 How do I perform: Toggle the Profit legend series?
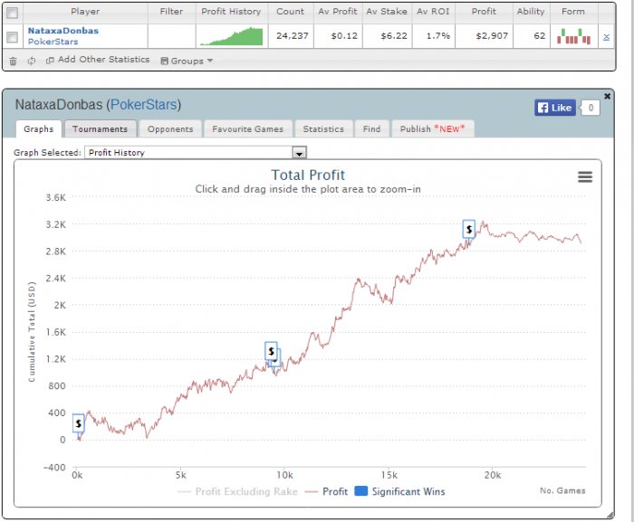click(x=326, y=492)
